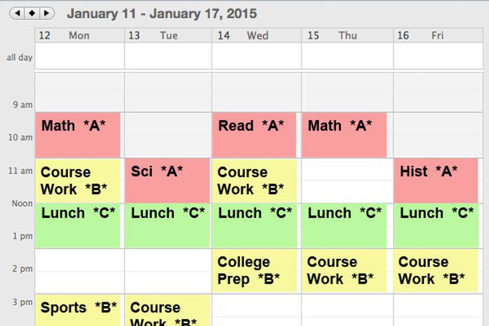Select the Hist *A* event on Friday

[436, 181]
